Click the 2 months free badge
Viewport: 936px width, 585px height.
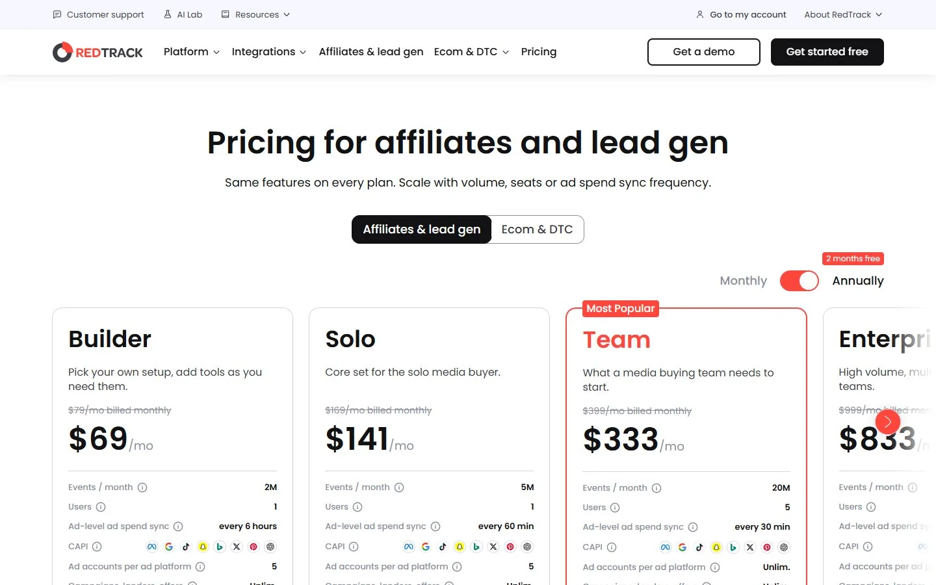point(853,259)
